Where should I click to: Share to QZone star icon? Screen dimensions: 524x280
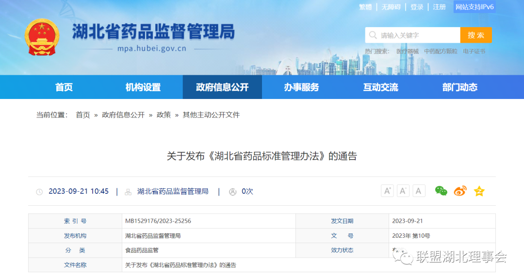click(x=479, y=191)
